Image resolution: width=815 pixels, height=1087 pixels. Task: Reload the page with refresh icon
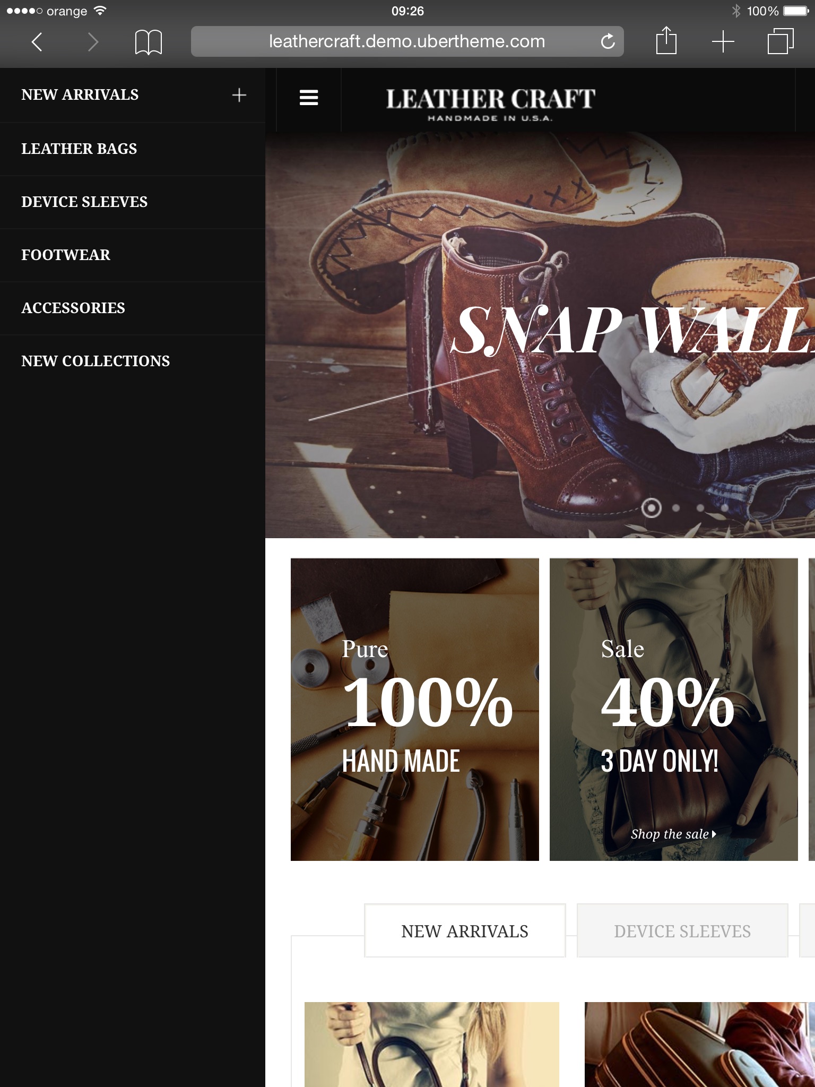(x=608, y=41)
